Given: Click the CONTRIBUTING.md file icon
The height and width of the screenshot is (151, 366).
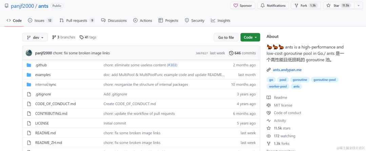Looking at the screenshot, I should (29, 114).
